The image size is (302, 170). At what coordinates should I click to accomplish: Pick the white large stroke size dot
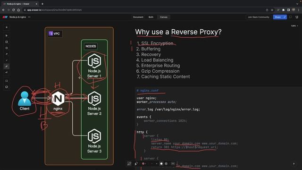click(161, 164)
